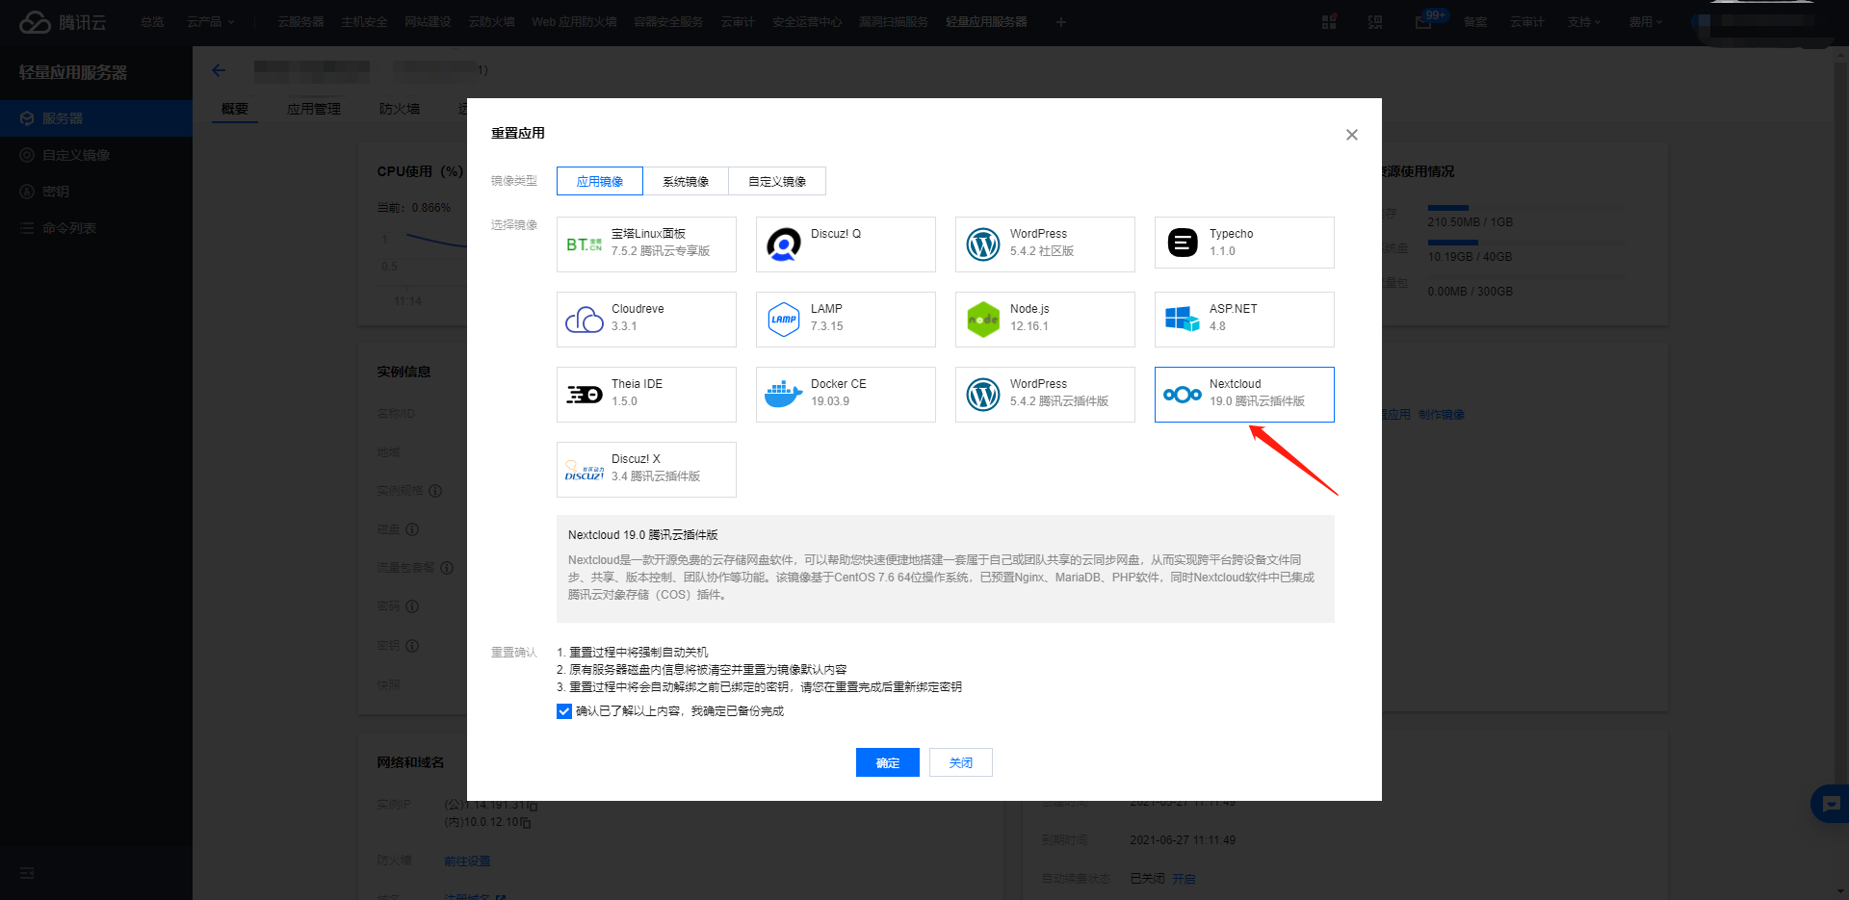Open 命令列表 in the sidebar
The height and width of the screenshot is (900, 1849).
pos(96,228)
